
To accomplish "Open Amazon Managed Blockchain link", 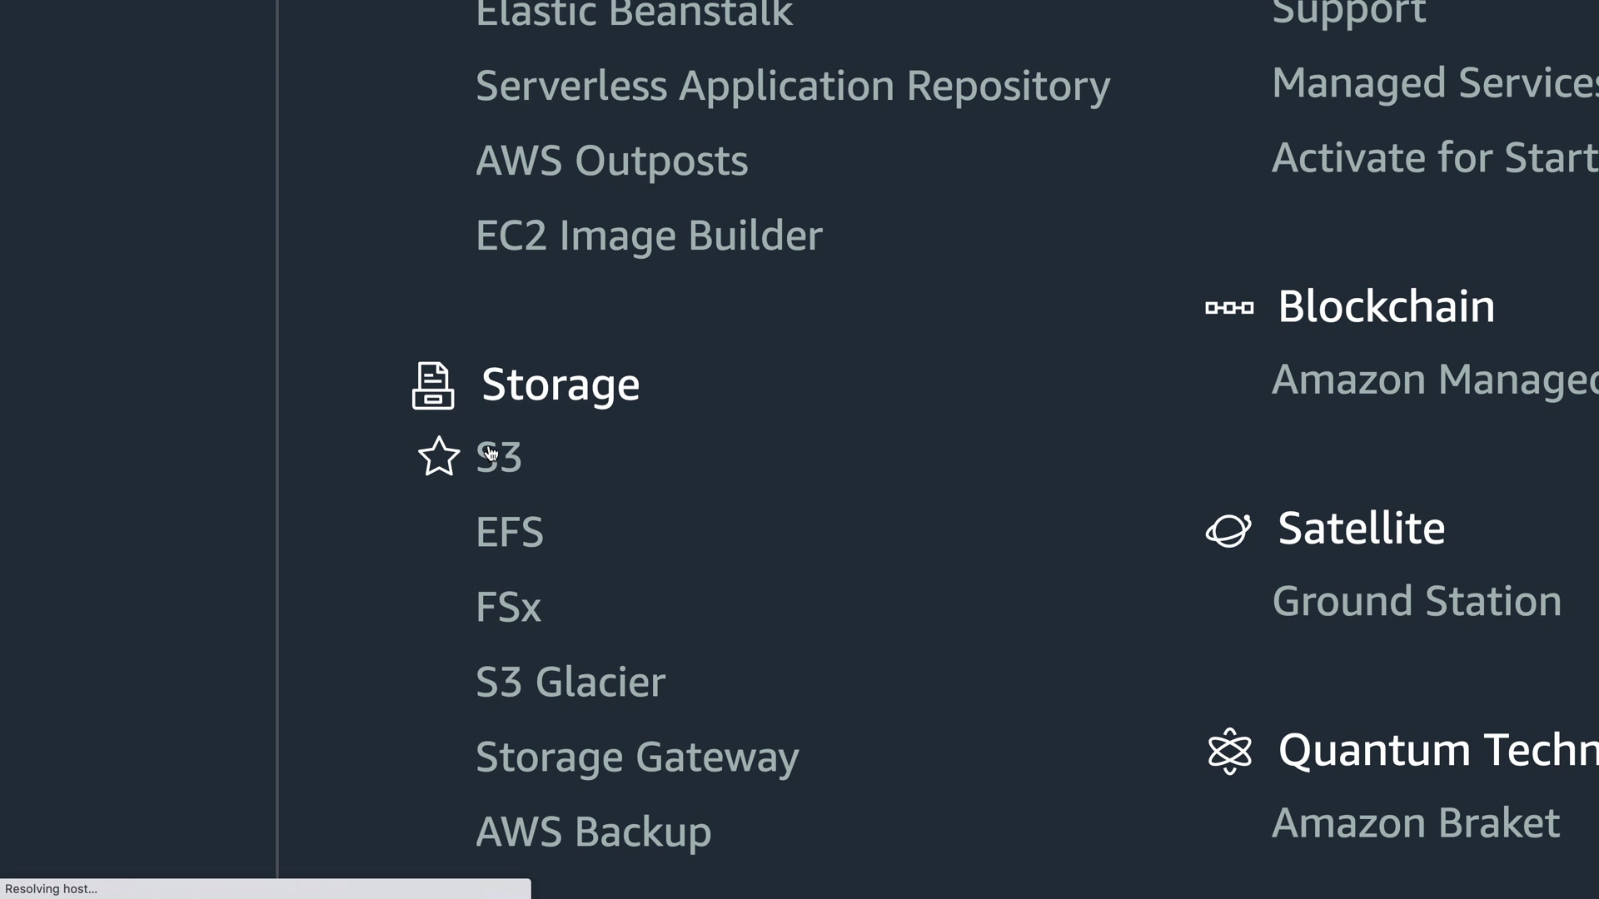I will tap(1434, 380).
